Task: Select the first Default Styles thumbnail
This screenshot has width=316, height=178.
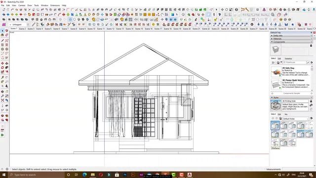Action: coord(275,125)
